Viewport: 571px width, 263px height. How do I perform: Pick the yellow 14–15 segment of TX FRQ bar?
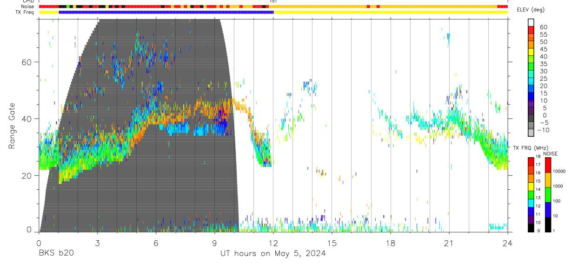click(x=531, y=186)
